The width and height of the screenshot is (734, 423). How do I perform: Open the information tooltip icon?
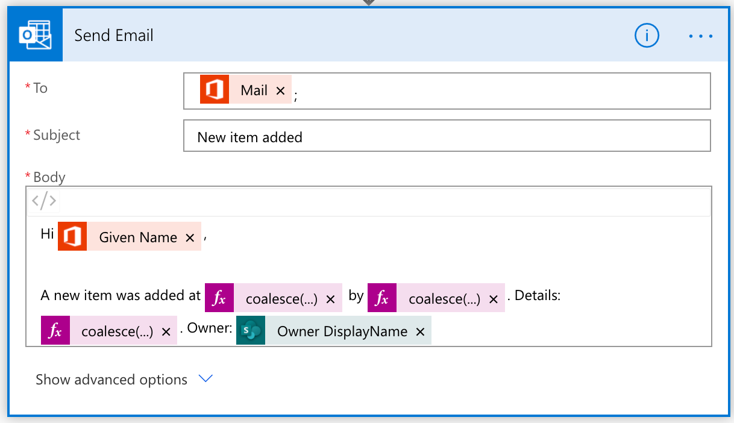[647, 36]
